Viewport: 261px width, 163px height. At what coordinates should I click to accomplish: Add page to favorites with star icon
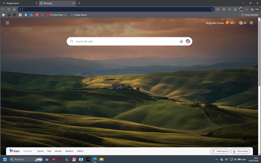click(x=212, y=9)
